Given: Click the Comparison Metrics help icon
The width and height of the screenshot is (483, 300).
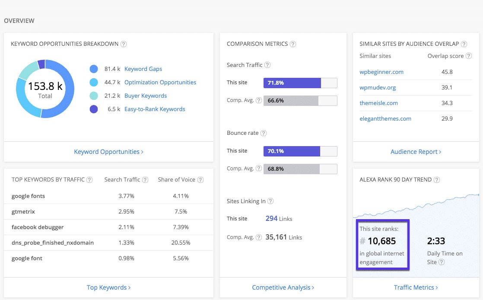Looking at the screenshot, I should click(293, 44).
